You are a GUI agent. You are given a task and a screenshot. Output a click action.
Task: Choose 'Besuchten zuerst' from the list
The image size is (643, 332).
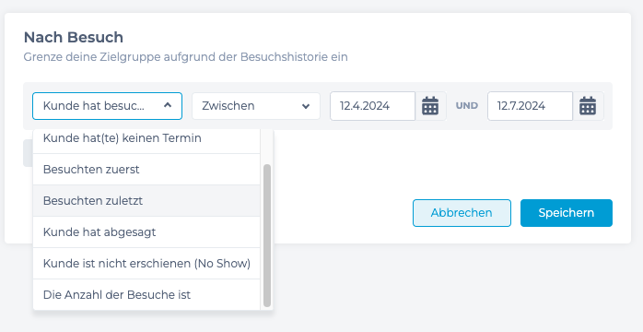click(146, 170)
